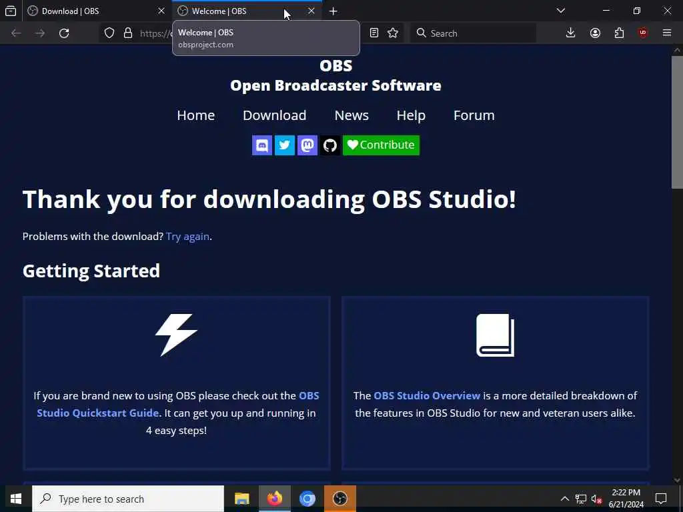Open the taskbar clock and date
The height and width of the screenshot is (512, 683).
tap(626, 499)
